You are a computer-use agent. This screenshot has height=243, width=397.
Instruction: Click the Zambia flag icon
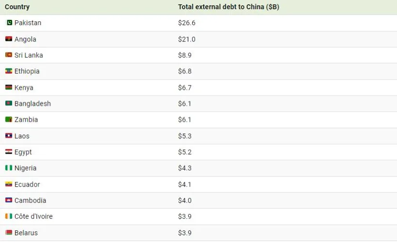coord(9,119)
